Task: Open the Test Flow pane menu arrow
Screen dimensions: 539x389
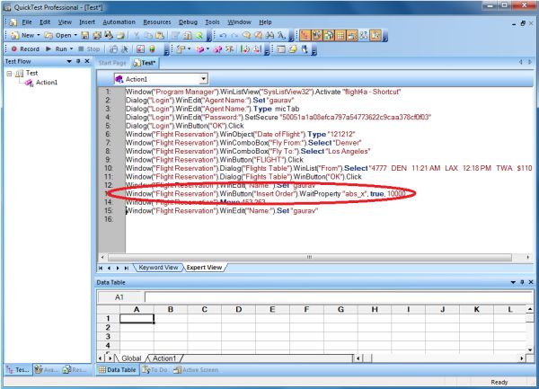Action: (69, 61)
